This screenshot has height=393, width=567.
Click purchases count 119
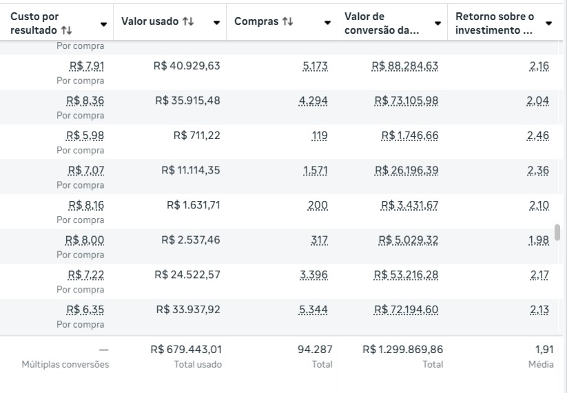point(320,136)
